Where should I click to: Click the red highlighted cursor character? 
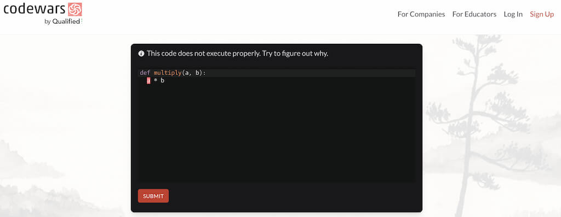[x=148, y=81]
